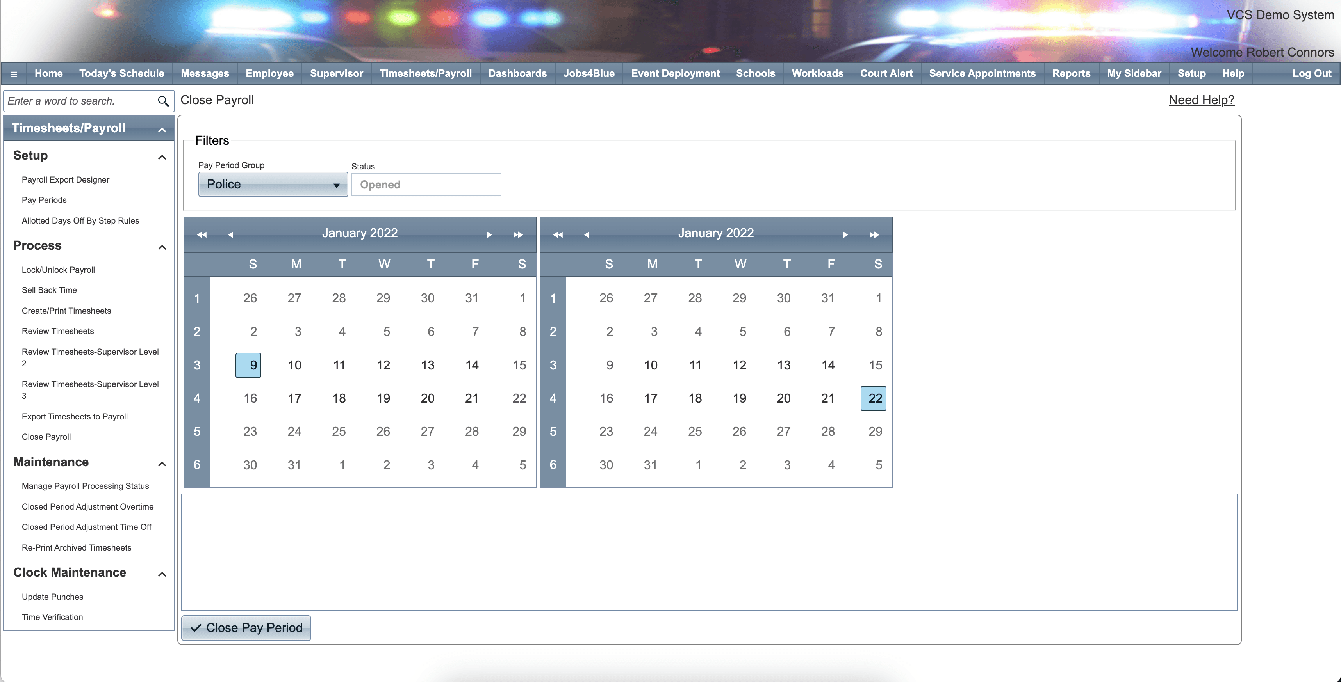Viewport: 1341px width, 682px height.
Task: Go to previous year on left calendar
Action: pos(202,234)
